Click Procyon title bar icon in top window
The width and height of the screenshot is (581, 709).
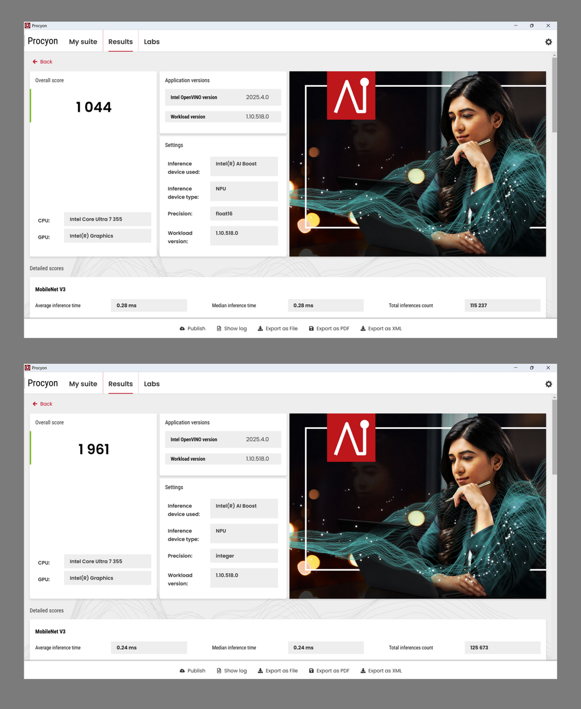coord(28,25)
